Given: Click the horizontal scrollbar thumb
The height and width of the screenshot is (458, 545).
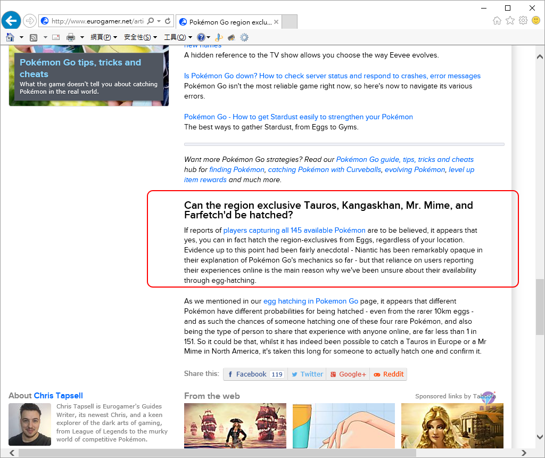Looking at the screenshot, I should click(217, 453).
